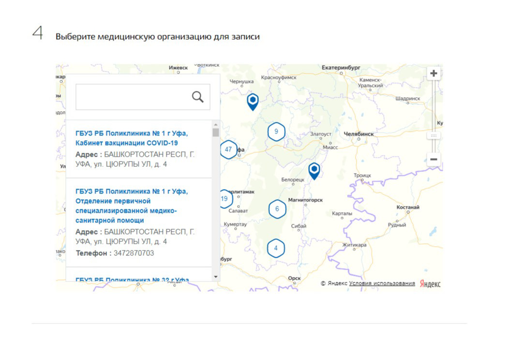Open the cluster marker showing 4
Image resolution: width=509 pixels, height=339 pixels.
pos(276,248)
